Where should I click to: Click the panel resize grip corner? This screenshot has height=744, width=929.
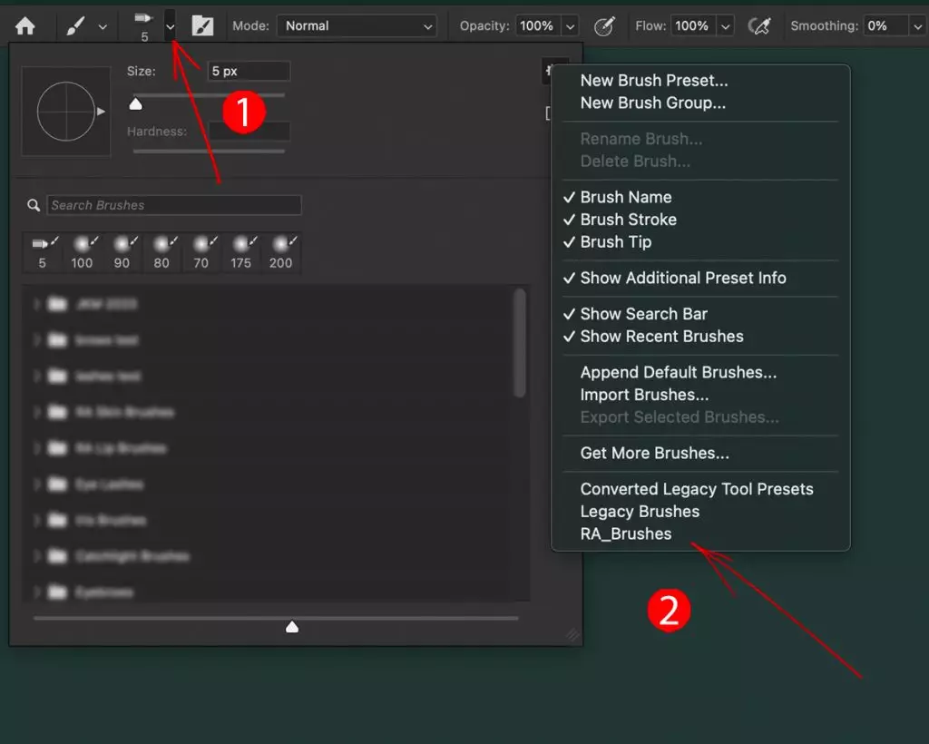click(x=572, y=635)
